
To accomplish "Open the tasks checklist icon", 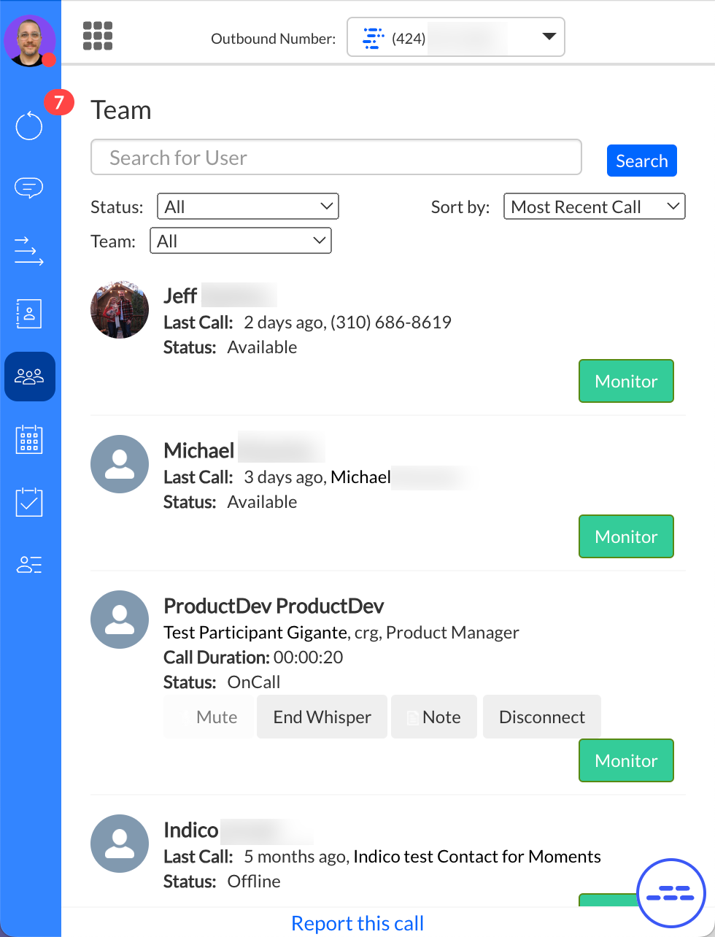I will (29, 502).
